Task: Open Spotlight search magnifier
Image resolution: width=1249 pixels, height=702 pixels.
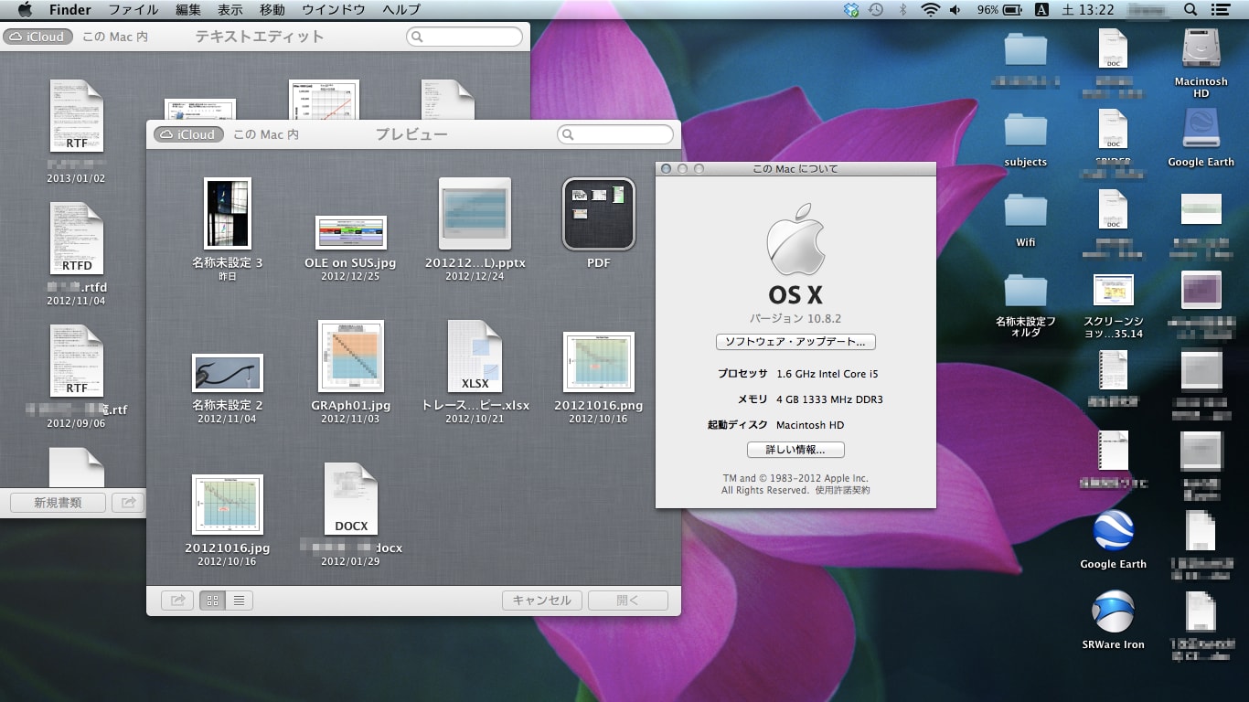Action: coord(1190,10)
